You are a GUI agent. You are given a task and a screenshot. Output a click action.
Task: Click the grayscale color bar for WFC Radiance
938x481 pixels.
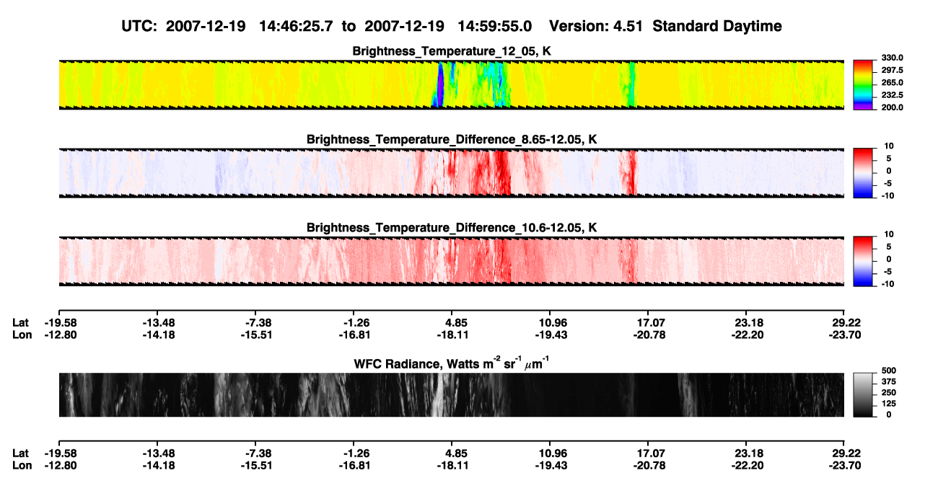point(863,394)
